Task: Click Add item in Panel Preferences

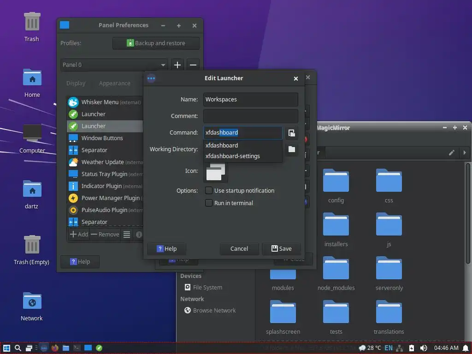Action: 79,234
